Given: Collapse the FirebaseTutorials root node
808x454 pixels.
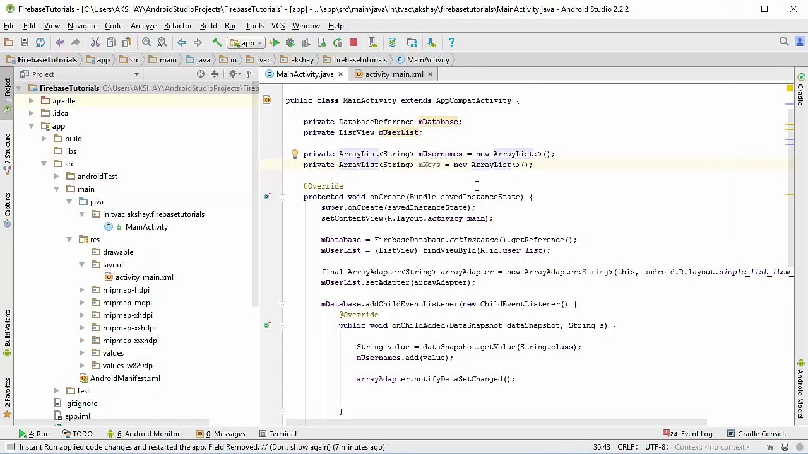Looking at the screenshot, I should (19, 88).
